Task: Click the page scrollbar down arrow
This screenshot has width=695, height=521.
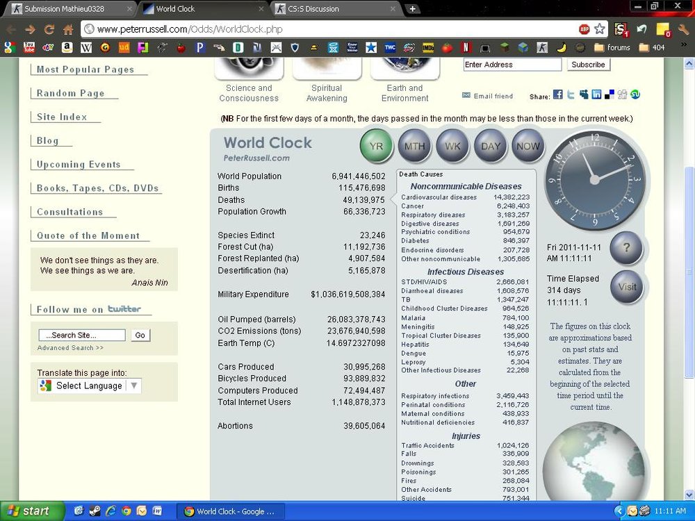Action: click(x=689, y=495)
